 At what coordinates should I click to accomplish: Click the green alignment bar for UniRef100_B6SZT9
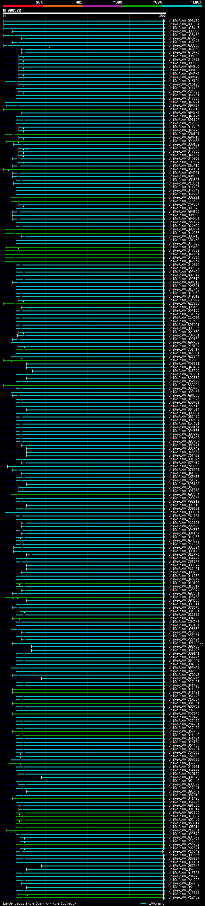(x=84, y=109)
